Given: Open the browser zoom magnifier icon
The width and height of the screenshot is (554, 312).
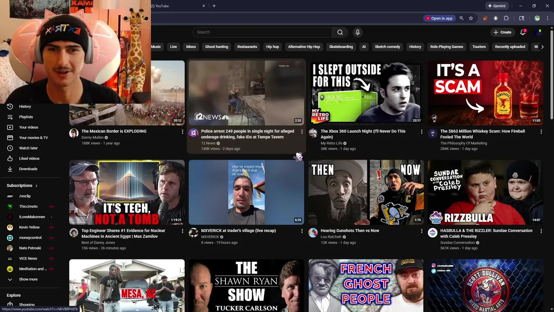Looking at the screenshot, I should tap(461, 18).
